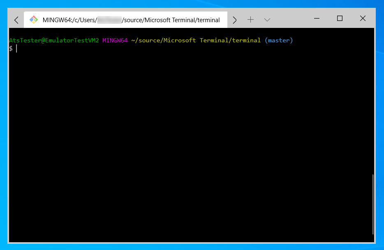Click the left tab-scroll chevron icon
Viewport: 384px width, 250px height.
[x=16, y=19]
